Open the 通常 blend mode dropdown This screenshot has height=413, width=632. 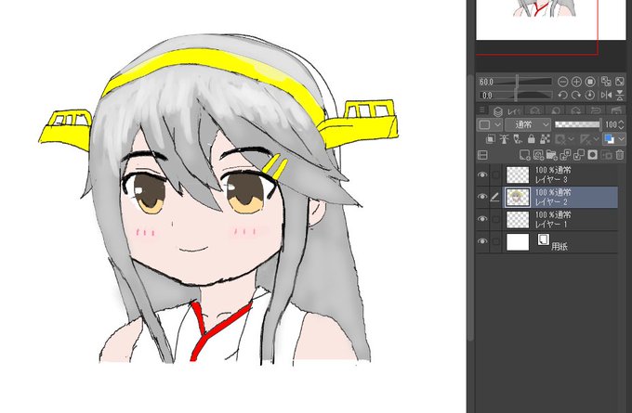pyautogui.click(x=528, y=124)
